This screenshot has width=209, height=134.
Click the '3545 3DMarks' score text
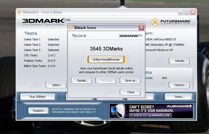pyautogui.click(x=106, y=49)
